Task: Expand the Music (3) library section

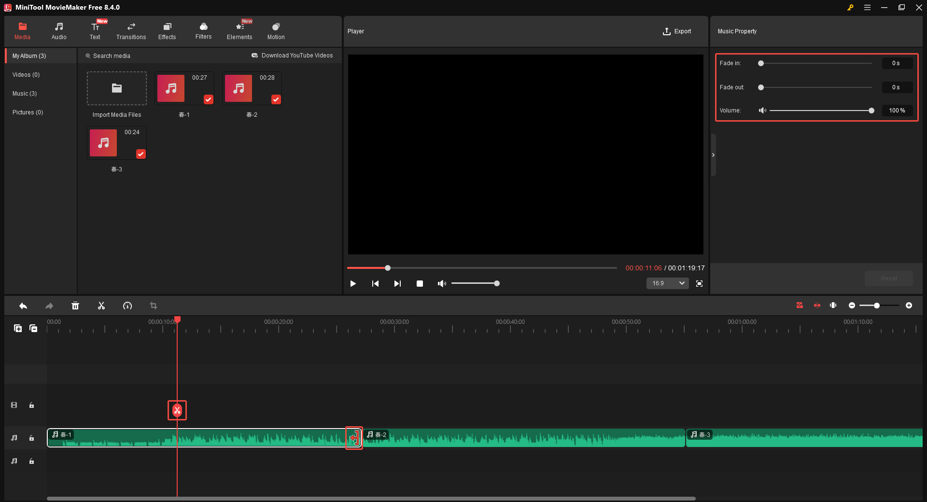Action: pos(25,93)
